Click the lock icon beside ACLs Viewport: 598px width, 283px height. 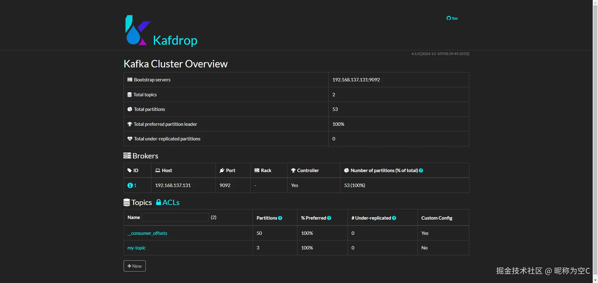pos(159,202)
